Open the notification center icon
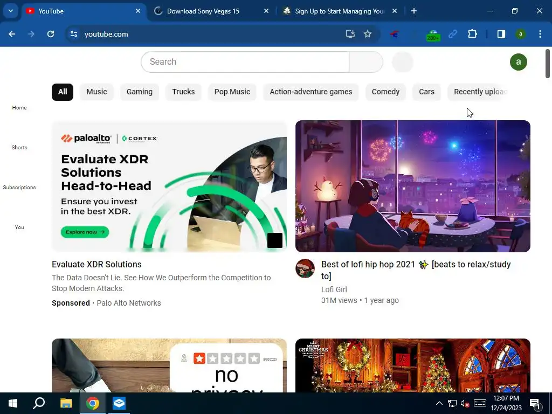 click(x=535, y=404)
